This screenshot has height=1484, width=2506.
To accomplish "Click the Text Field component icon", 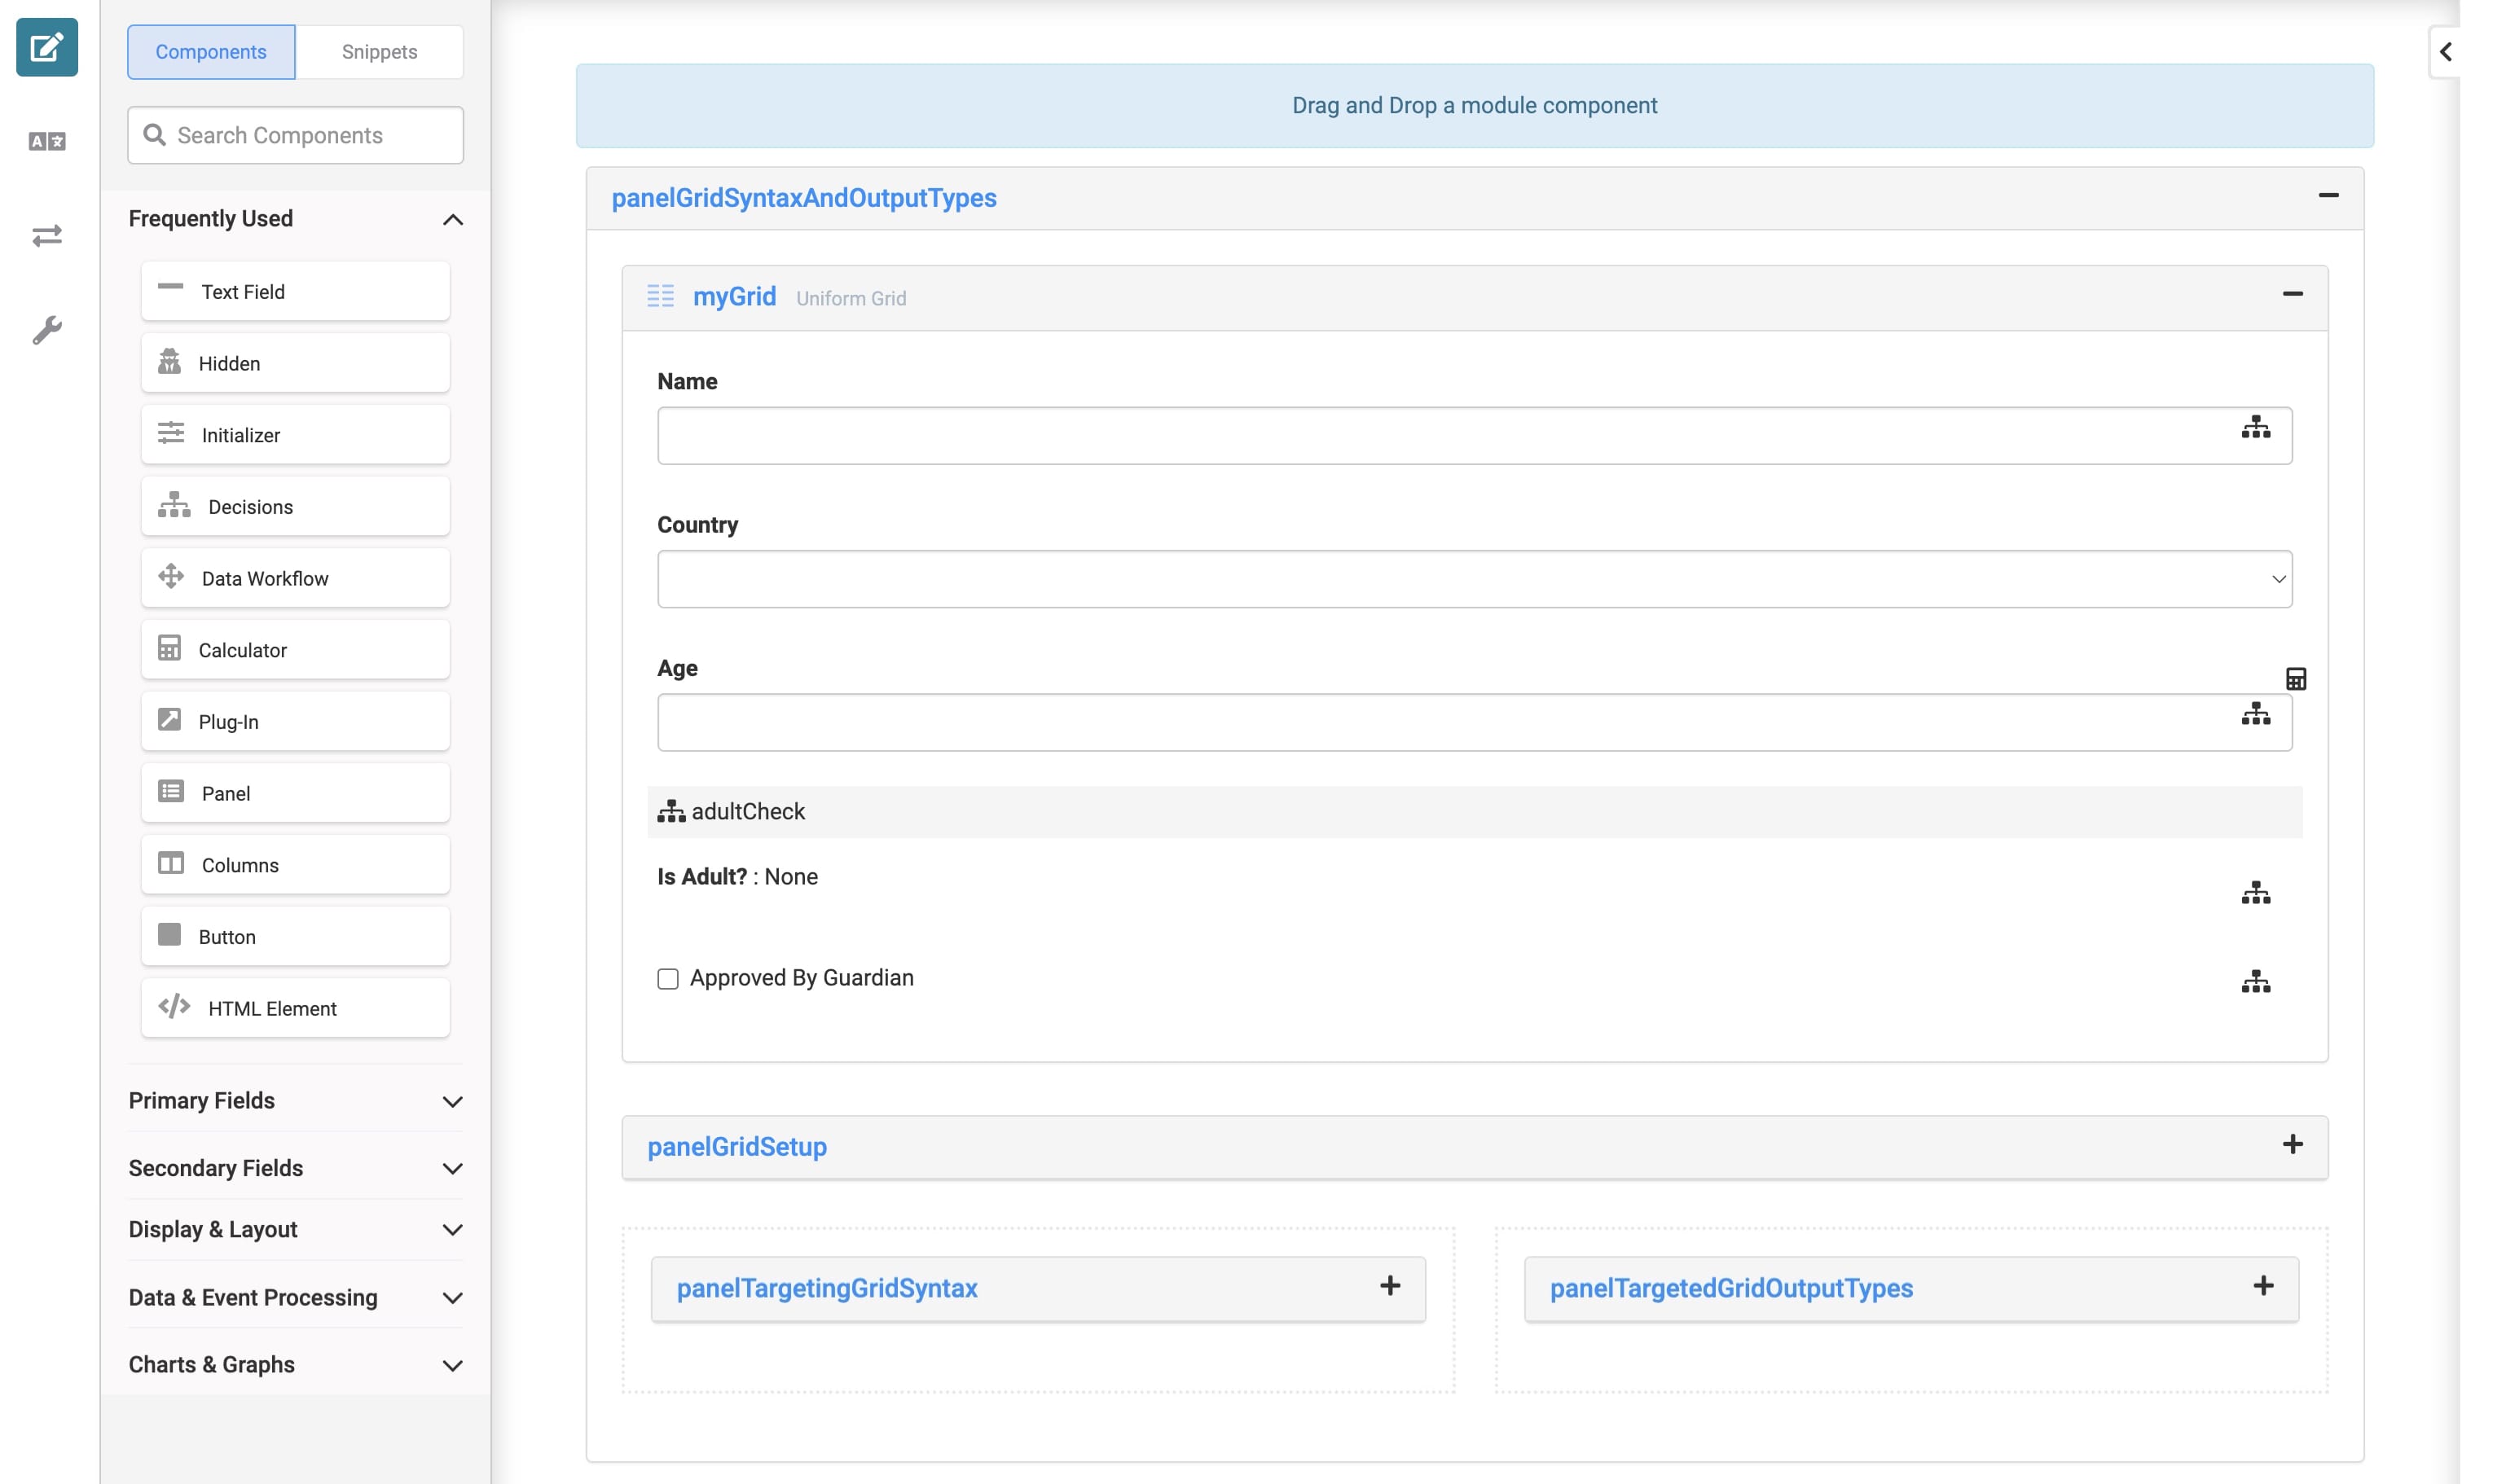I will click(171, 287).
